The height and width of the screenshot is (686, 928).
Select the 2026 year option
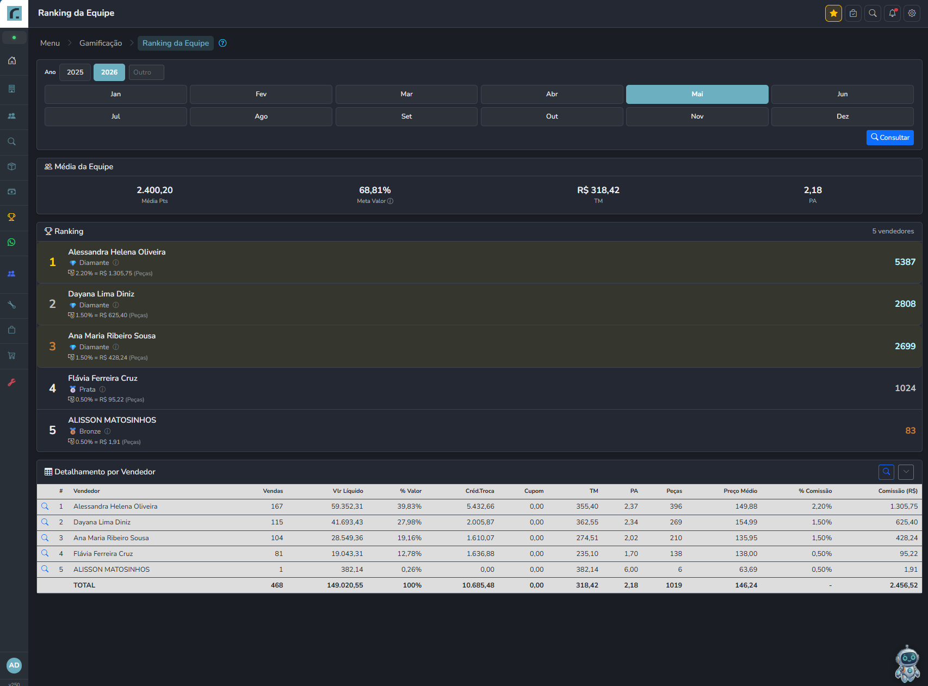tap(109, 72)
